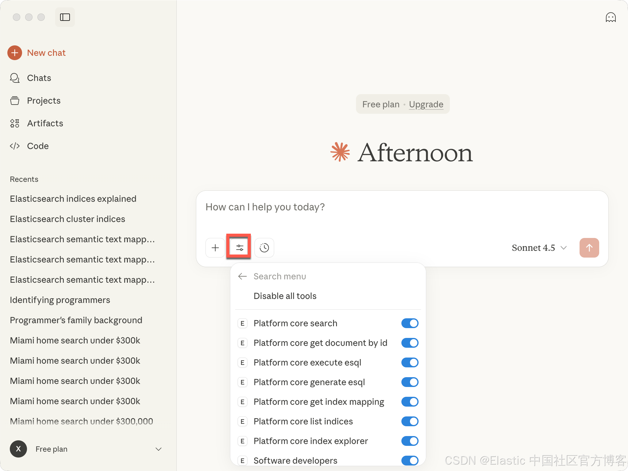The width and height of the screenshot is (628, 471).
Task: Open the Sonnet 4.5 model dropdown
Action: pos(539,248)
